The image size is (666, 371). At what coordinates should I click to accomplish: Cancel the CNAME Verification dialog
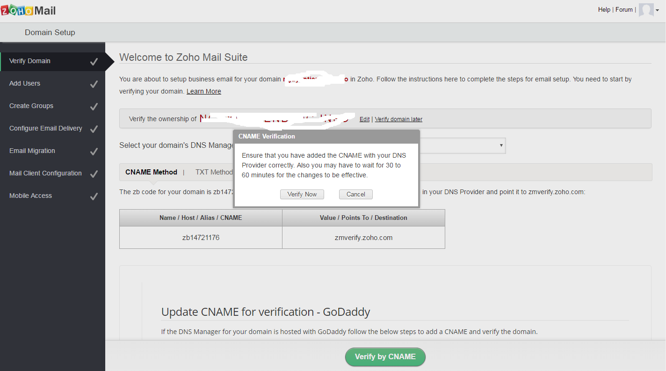coord(356,194)
